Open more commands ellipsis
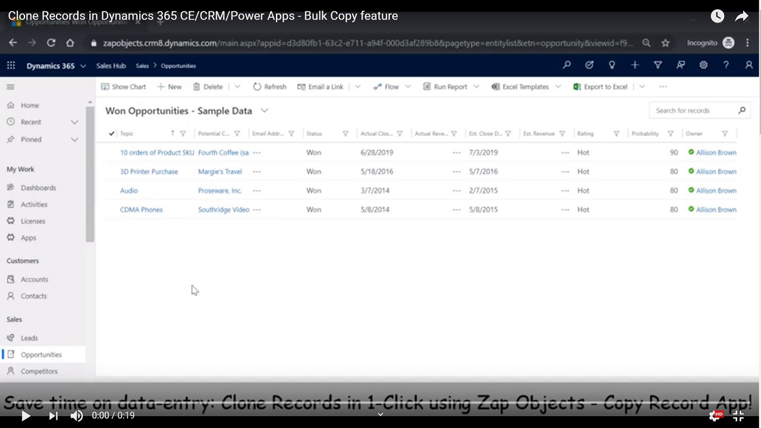Viewport: 761px width, 428px height. point(663,87)
